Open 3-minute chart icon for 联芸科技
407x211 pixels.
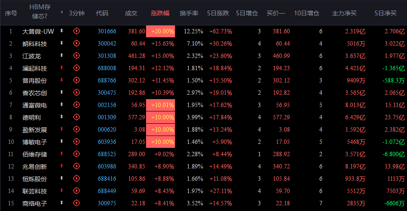click(76, 191)
